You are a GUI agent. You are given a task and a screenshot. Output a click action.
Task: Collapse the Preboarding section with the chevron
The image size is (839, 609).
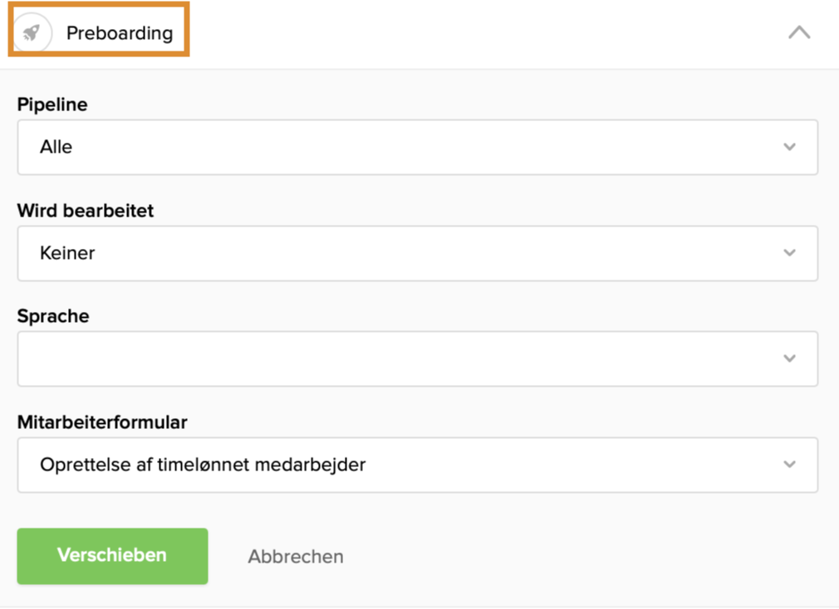point(798,33)
